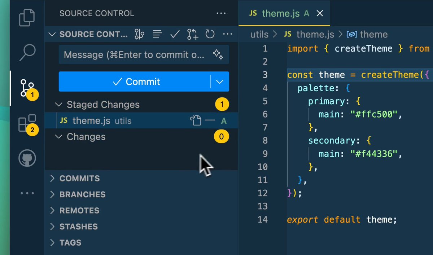Viewport: 433px width, 255px height.
Task: Click the checkmark commit icon in toolbar
Action: pyautogui.click(x=175, y=34)
